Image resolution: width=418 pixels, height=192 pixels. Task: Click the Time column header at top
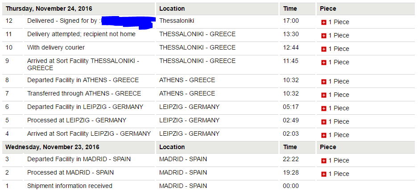(x=290, y=8)
